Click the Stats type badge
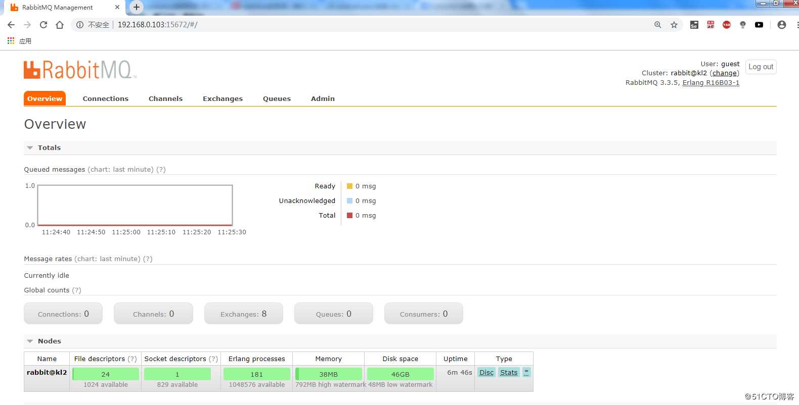Screen dimensions: 799x405 (509, 372)
